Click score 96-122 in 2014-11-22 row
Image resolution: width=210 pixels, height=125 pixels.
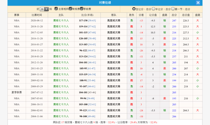[83, 51]
